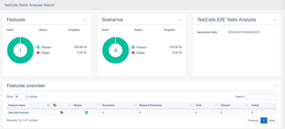Click the passed status icon in TestCafe Example row
The width and height of the screenshot is (285, 129).
(x=86, y=113)
